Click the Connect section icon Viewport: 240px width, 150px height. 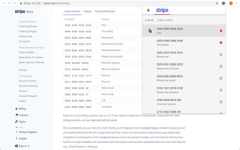(16, 115)
